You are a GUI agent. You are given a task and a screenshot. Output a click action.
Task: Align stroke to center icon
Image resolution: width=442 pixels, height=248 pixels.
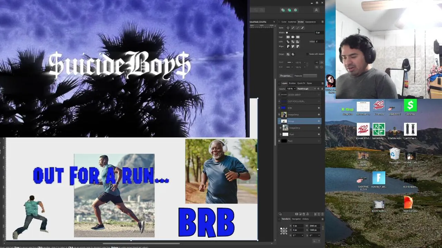pos(288,46)
